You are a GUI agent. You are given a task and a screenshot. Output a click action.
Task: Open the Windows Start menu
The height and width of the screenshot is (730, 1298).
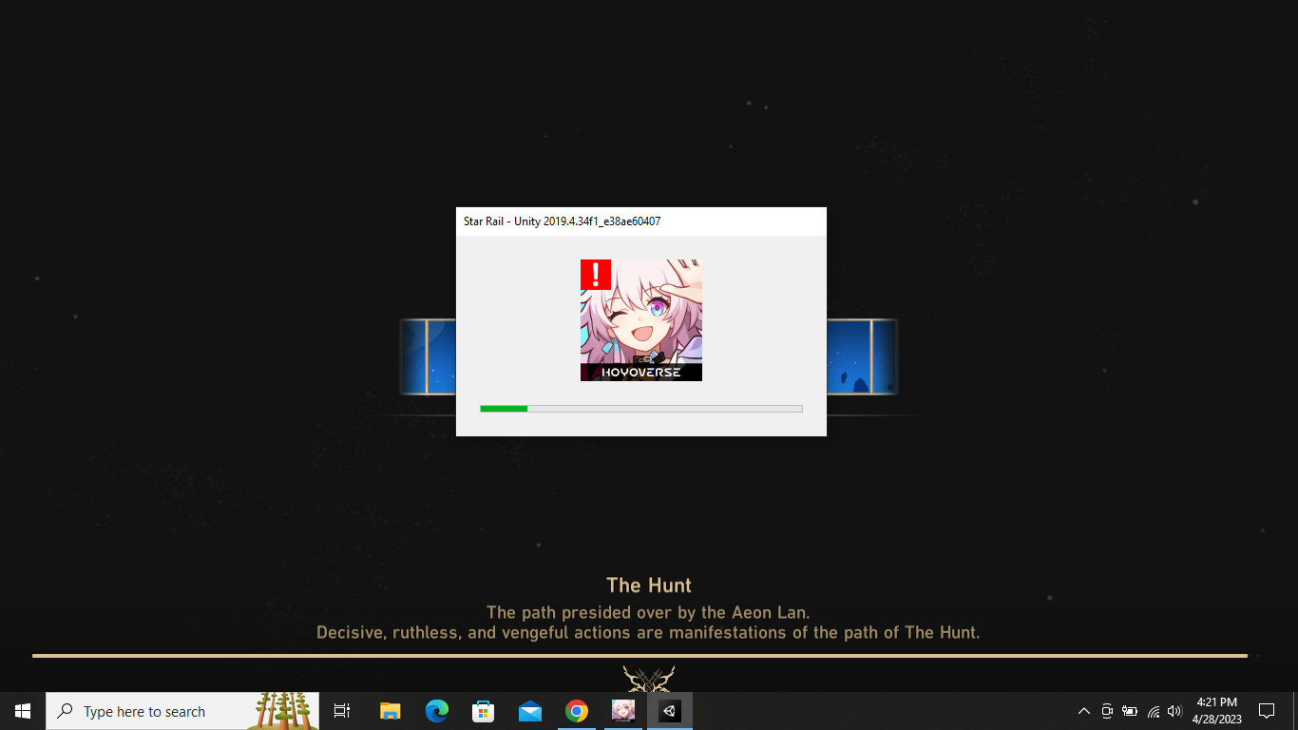pos(21,710)
